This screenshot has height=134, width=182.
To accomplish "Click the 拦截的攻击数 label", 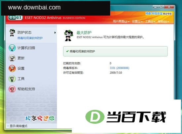I will click(72, 63).
